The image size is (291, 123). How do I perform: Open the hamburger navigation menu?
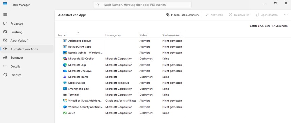coord(5,14)
